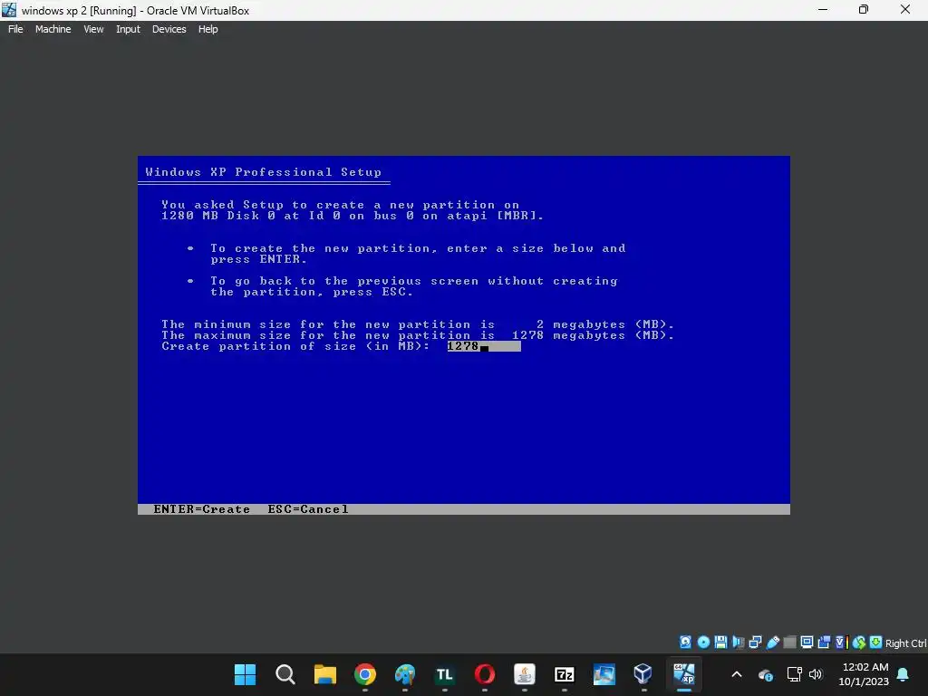Image resolution: width=928 pixels, height=696 pixels.
Task: Click the ESC=Cancel label in the bottom bar
Action: [308, 509]
